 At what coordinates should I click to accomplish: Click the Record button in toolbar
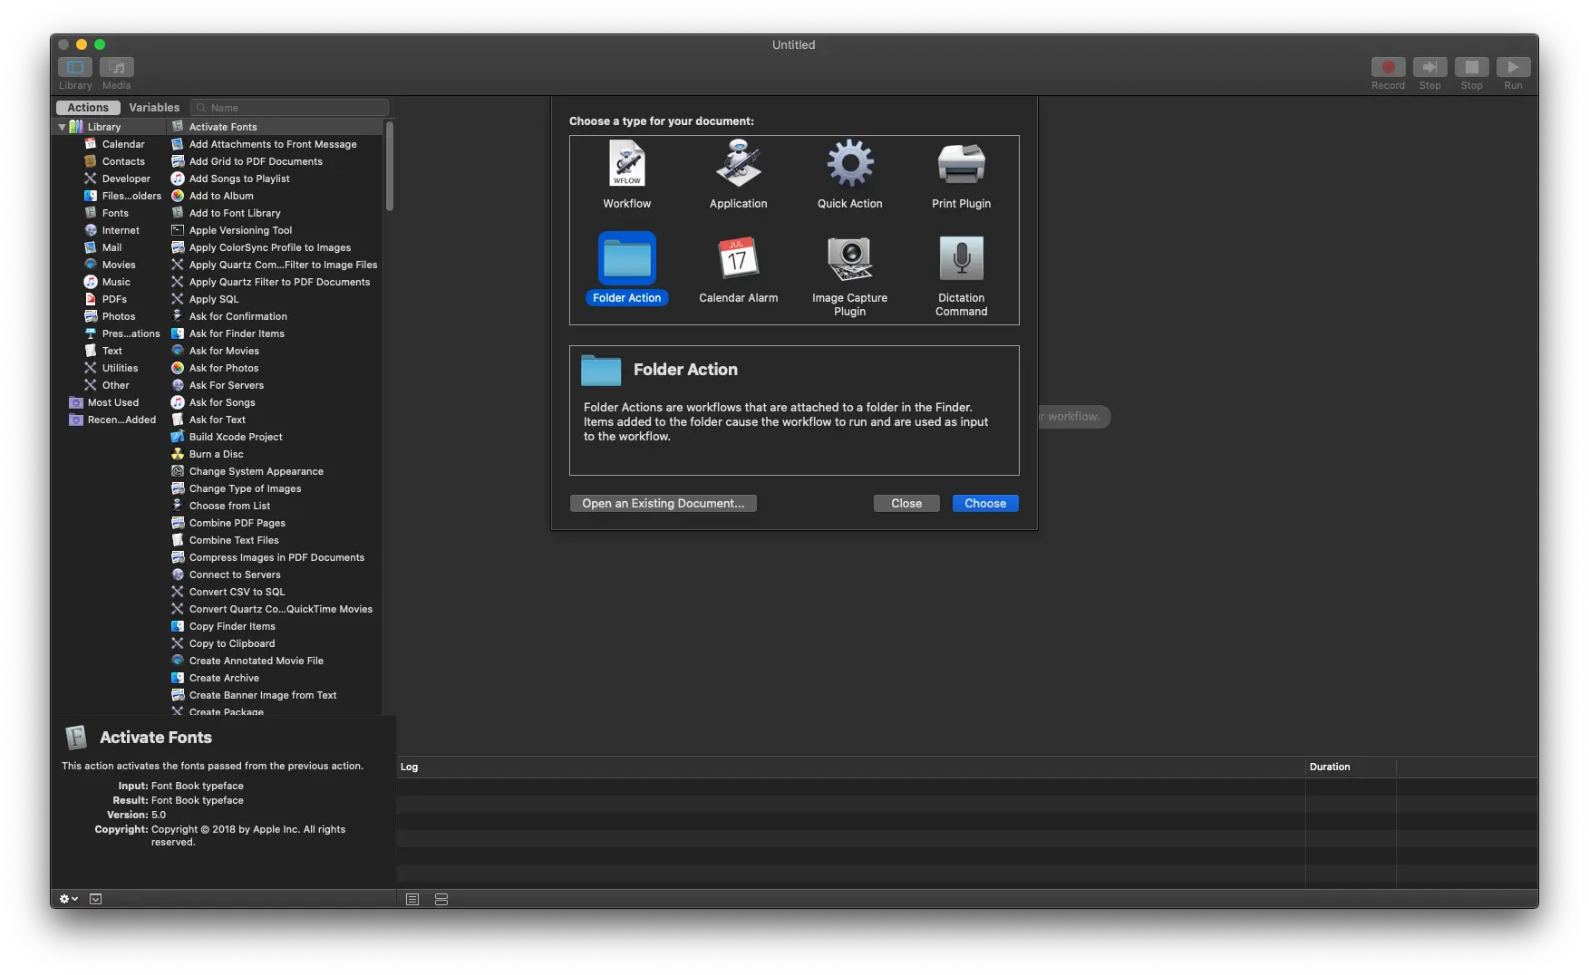[x=1388, y=67]
